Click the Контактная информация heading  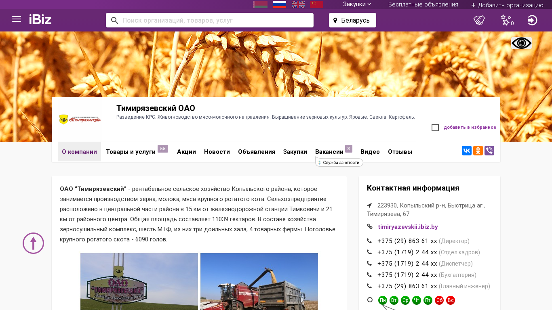pos(413,188)
